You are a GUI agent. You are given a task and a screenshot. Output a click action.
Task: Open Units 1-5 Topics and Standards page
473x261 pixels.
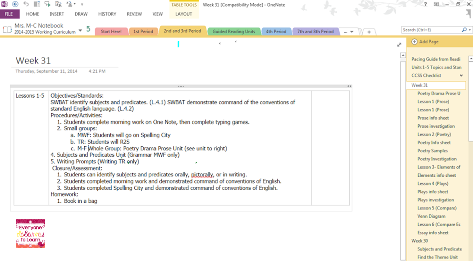[436, 67]
